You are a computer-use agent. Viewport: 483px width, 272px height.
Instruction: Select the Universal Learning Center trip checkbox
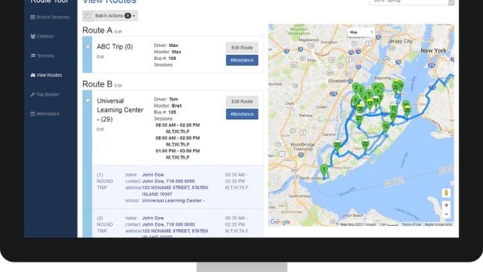click(x=88, y=101)
